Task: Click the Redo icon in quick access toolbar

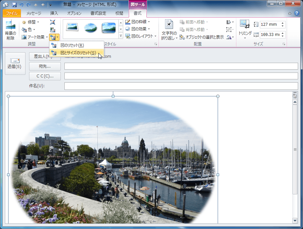Action: (x=28, y=5)
